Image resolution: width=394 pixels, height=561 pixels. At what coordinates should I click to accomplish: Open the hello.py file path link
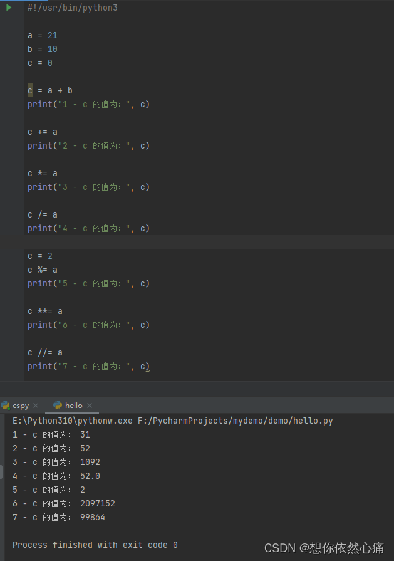pyautogui.click(x=236, y=421)
